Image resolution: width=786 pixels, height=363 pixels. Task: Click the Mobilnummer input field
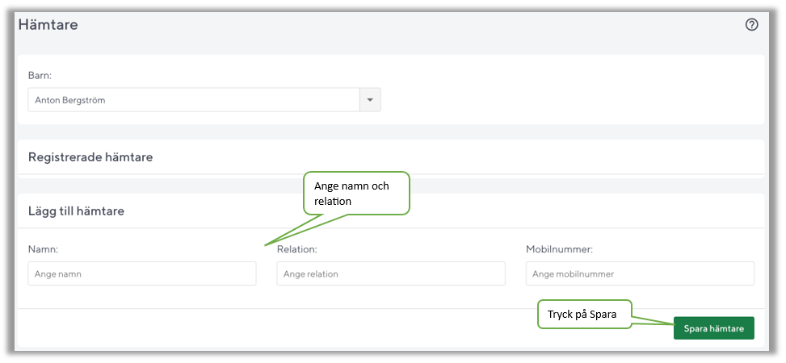click(640, 273)
